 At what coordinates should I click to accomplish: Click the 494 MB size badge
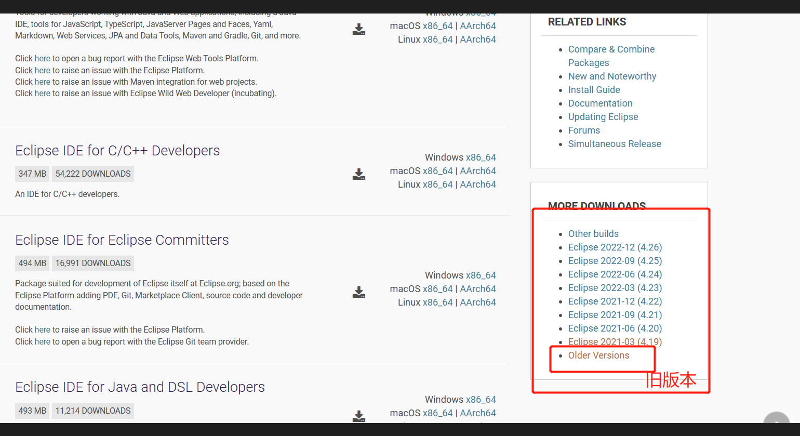32,263
